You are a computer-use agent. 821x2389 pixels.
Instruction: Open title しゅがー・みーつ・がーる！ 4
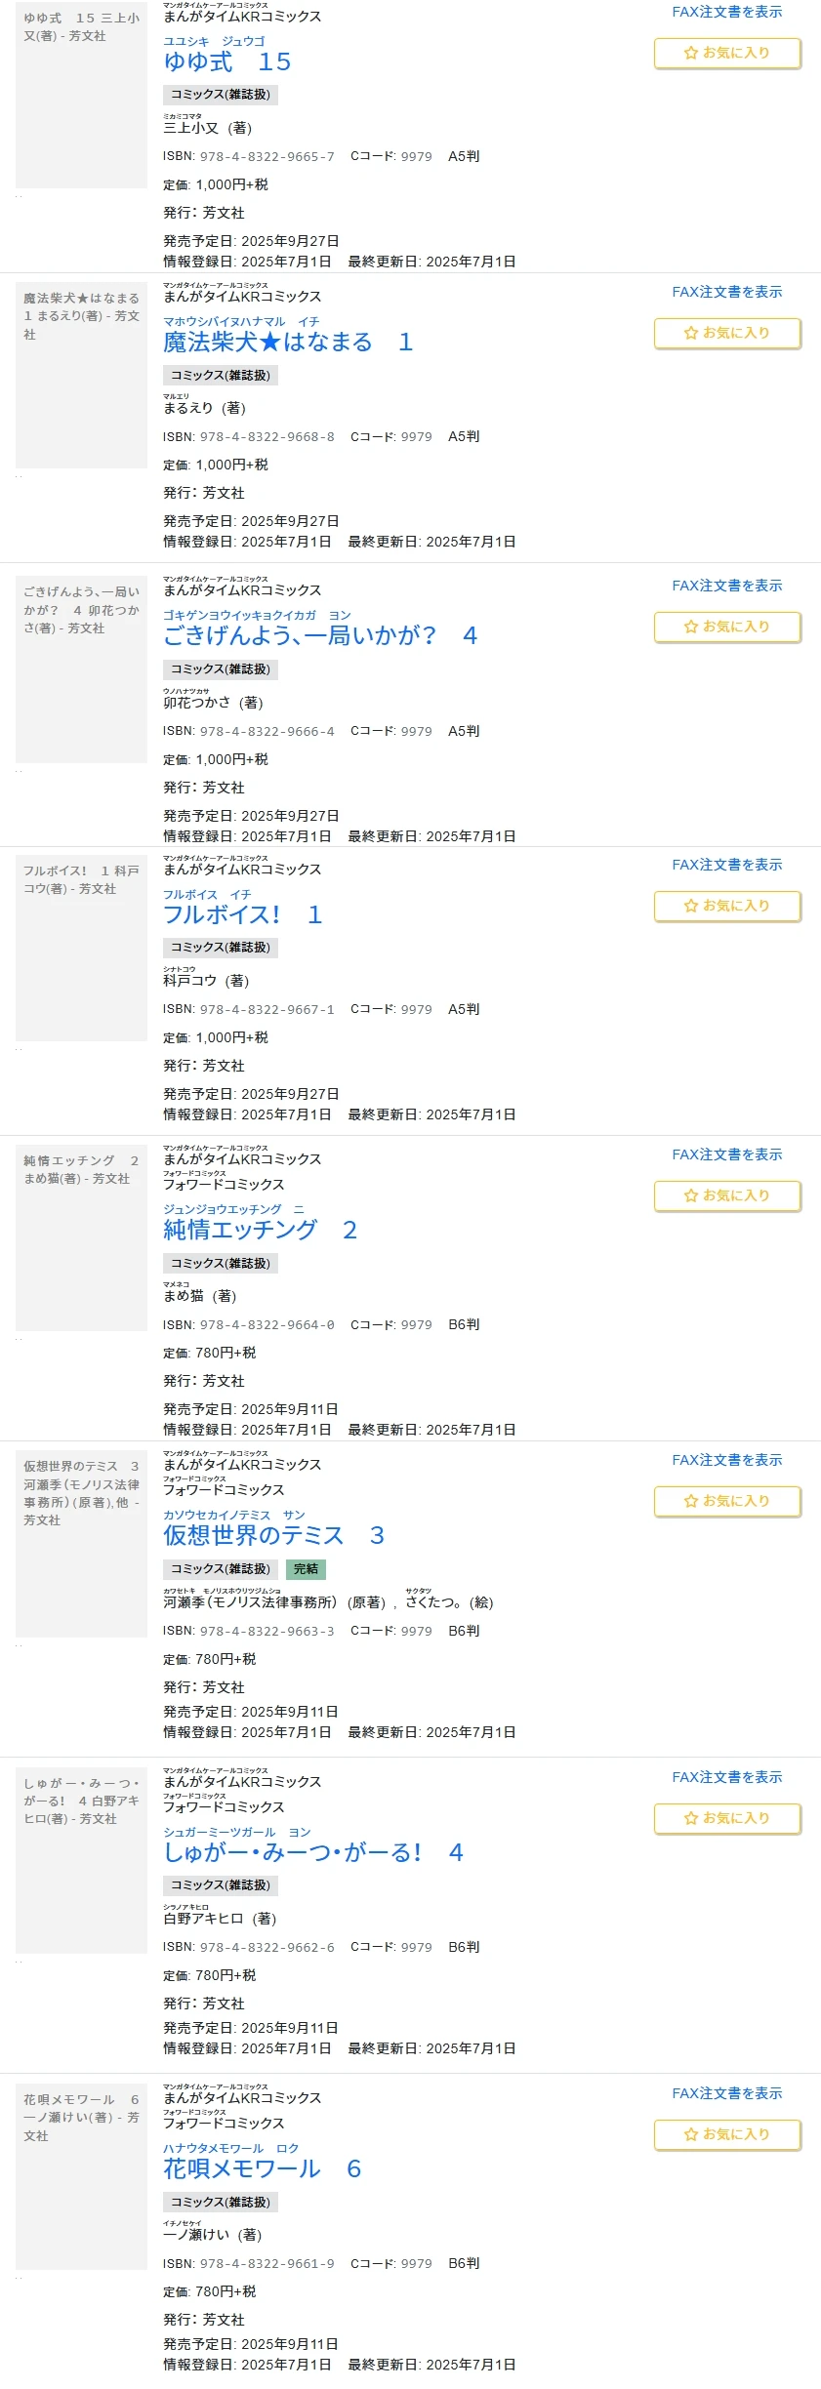(313, 1852)
